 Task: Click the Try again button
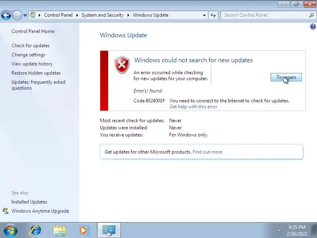(286, 77)
